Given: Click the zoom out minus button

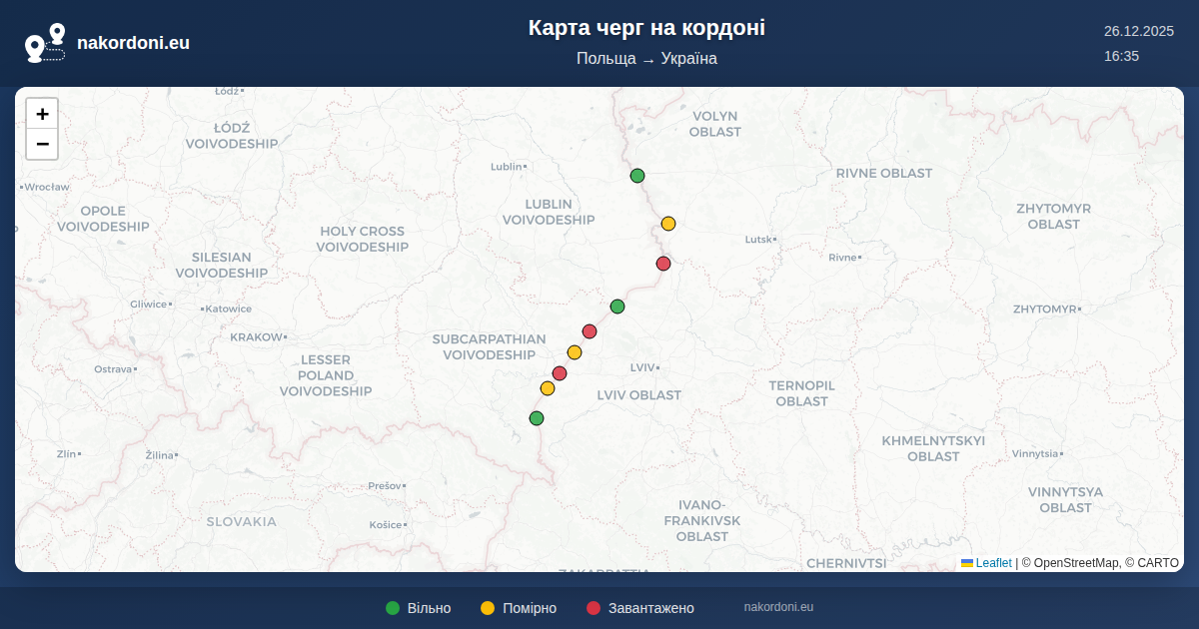Looking at the screenshot, I should (42, 145).
